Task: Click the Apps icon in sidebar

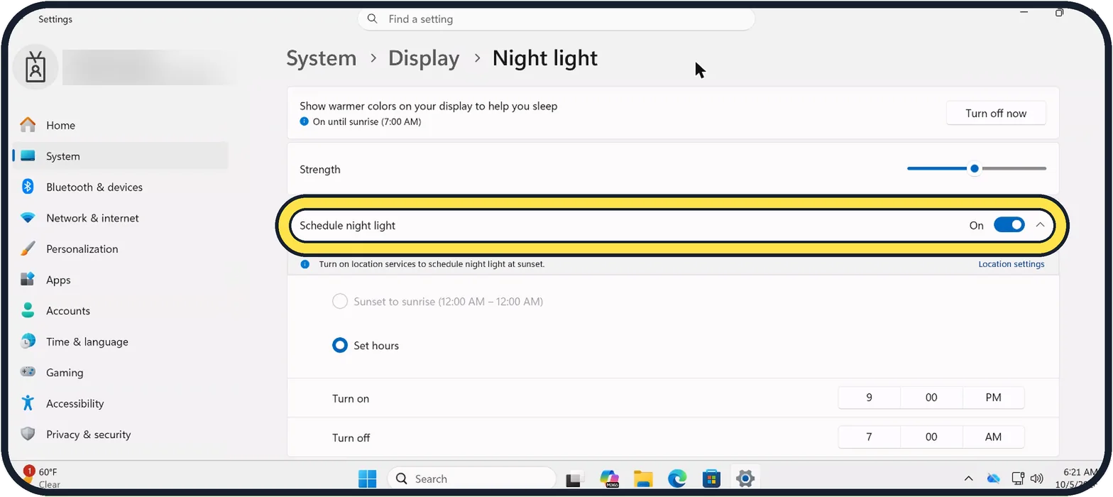Action: 28,280
